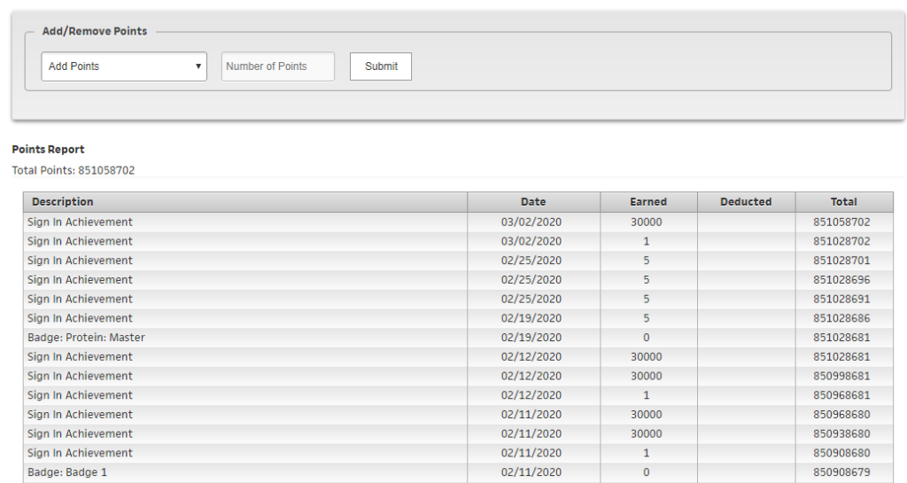Click earned 5 in row totaling 851028686
Viewport: 907px width, 483px height.
click(x=646, y=318)
